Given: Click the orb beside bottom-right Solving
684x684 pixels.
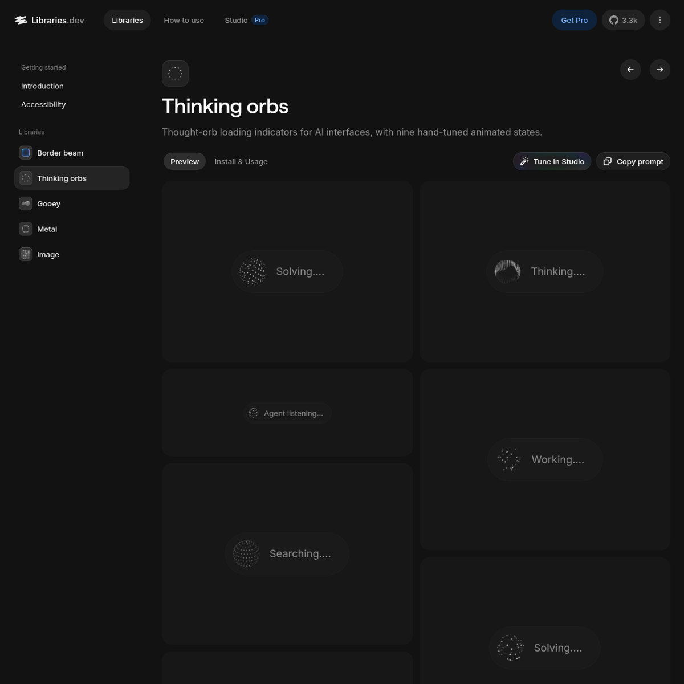Looking at the screenshot, I should (x=510, y=648).
